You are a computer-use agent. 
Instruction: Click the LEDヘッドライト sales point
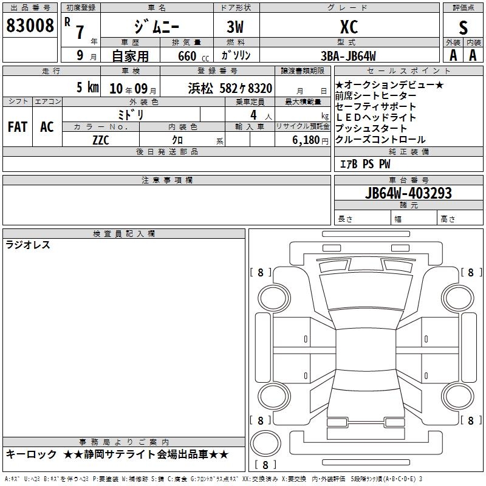pyautogui.click(x=375, y=117)
